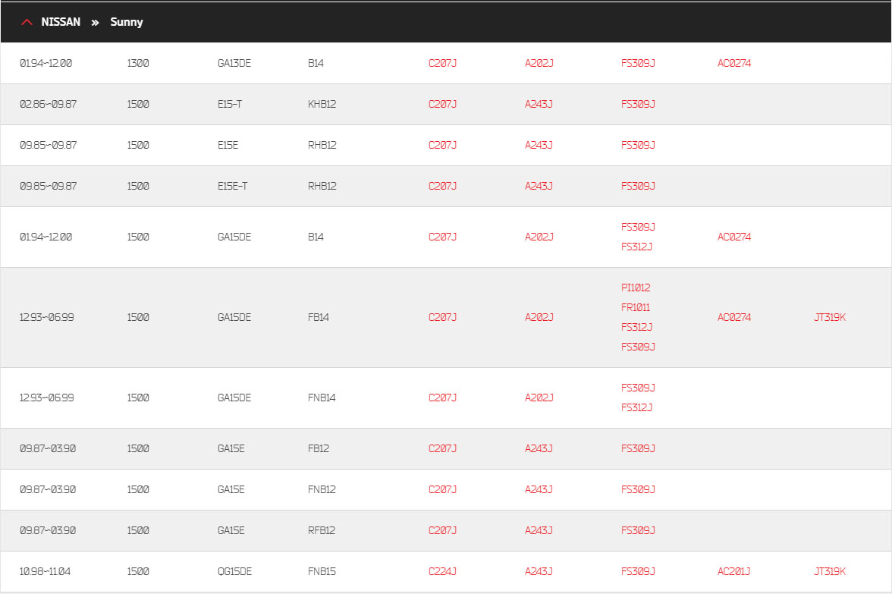
Task: Open FS309J link in GA13DE row
Action: click(x=638, y=63)
